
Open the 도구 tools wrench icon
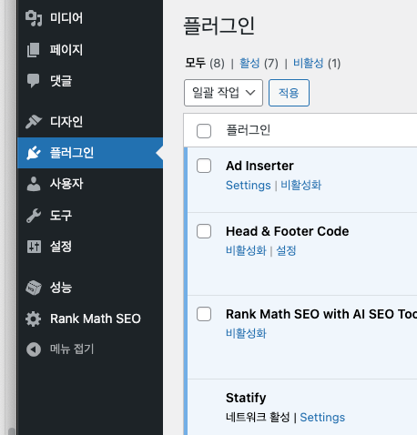tap(34, 216)
